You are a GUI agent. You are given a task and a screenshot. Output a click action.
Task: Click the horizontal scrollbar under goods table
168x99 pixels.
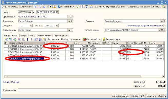84,76
